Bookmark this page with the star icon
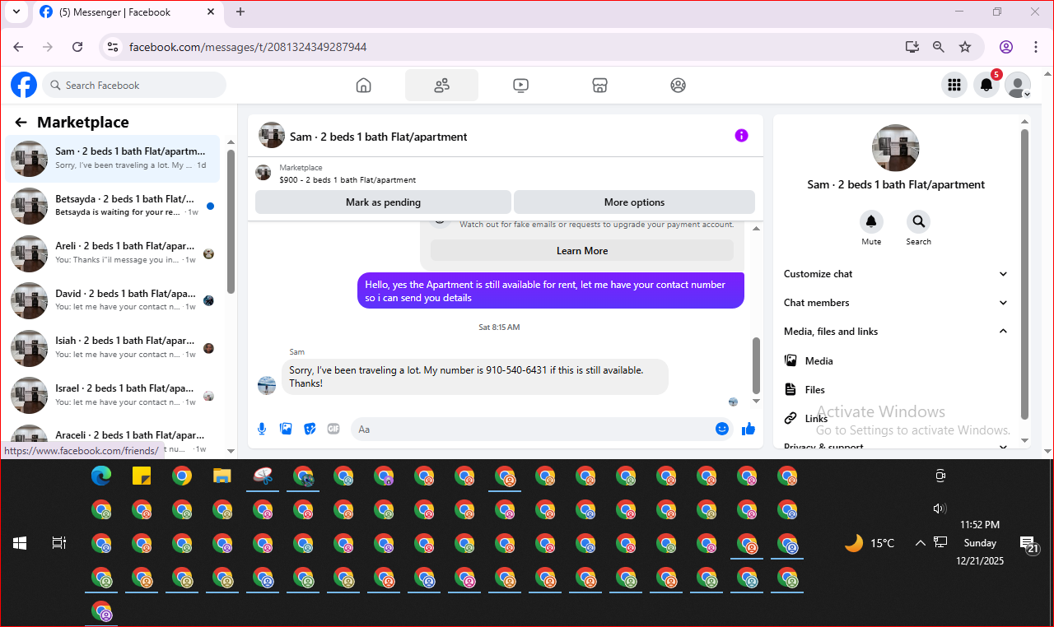Viewport: 1054px width, 627px height. tap(965, 47)
